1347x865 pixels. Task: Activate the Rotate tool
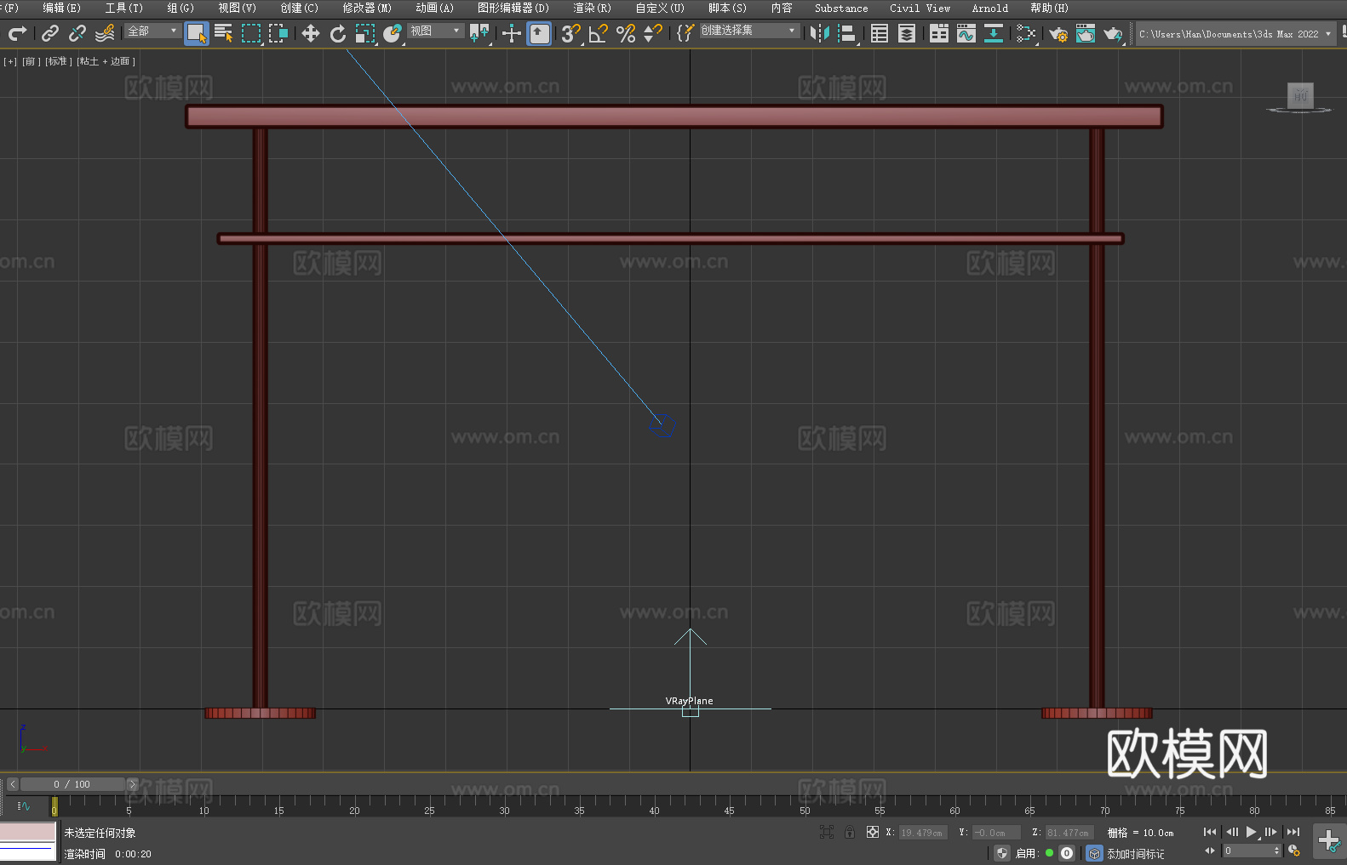(338, 34)
